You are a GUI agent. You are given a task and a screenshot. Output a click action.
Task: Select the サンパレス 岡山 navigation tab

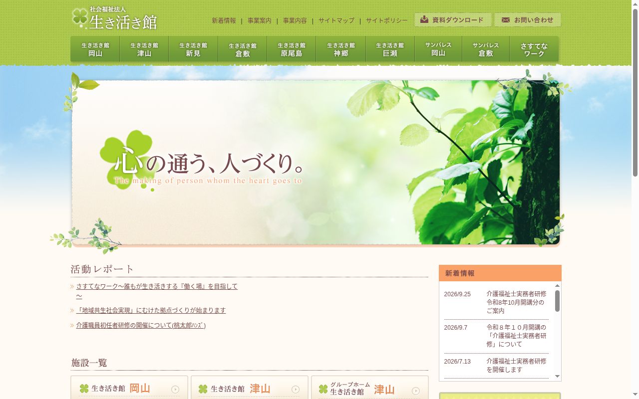coord(438,49)
